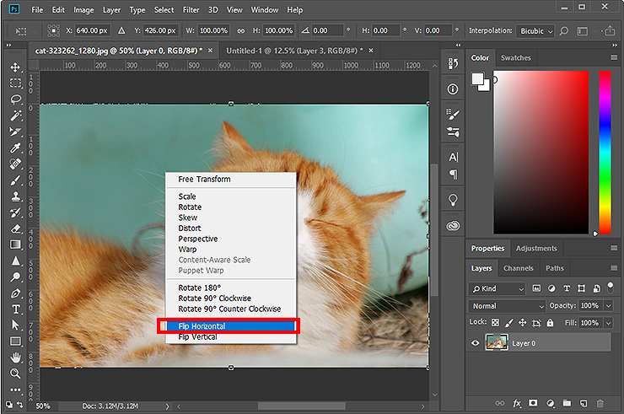Open the Normal blend mode dropdown

pos(507,306)
